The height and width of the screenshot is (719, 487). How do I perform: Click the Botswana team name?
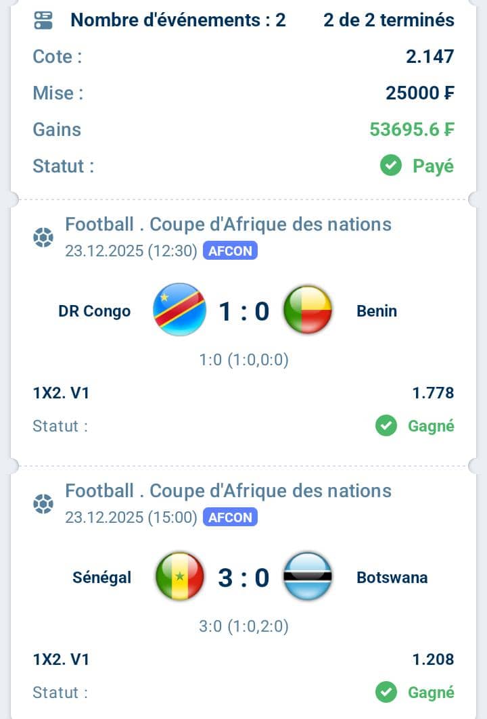(392, 578)
